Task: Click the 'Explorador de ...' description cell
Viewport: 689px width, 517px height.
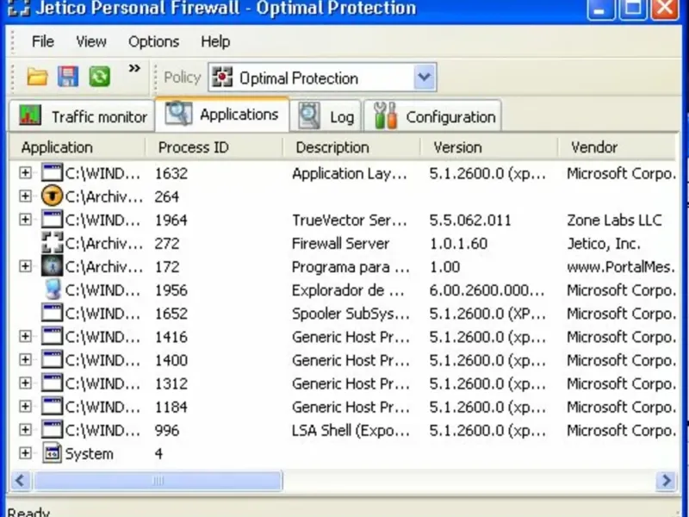Action: click(x=348, y=290)
